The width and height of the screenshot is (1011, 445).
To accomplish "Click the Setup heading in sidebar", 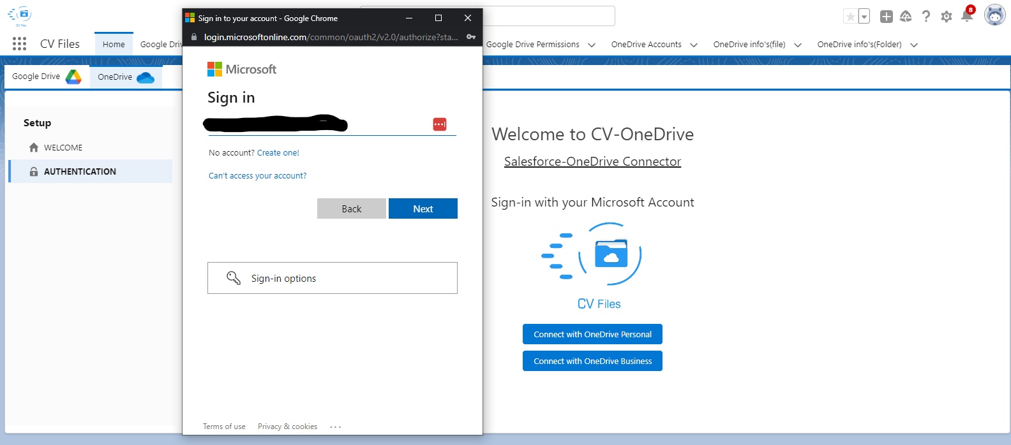I will pyautogui.click(x=37, y=123).
